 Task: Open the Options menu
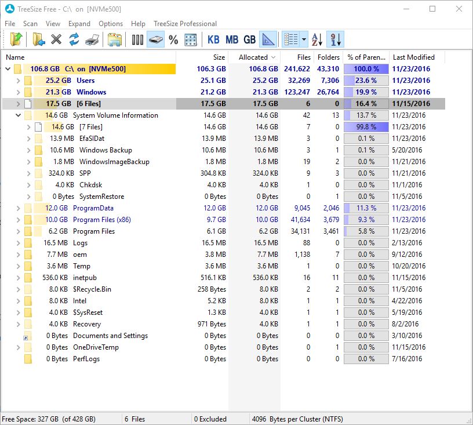(111, 24)
